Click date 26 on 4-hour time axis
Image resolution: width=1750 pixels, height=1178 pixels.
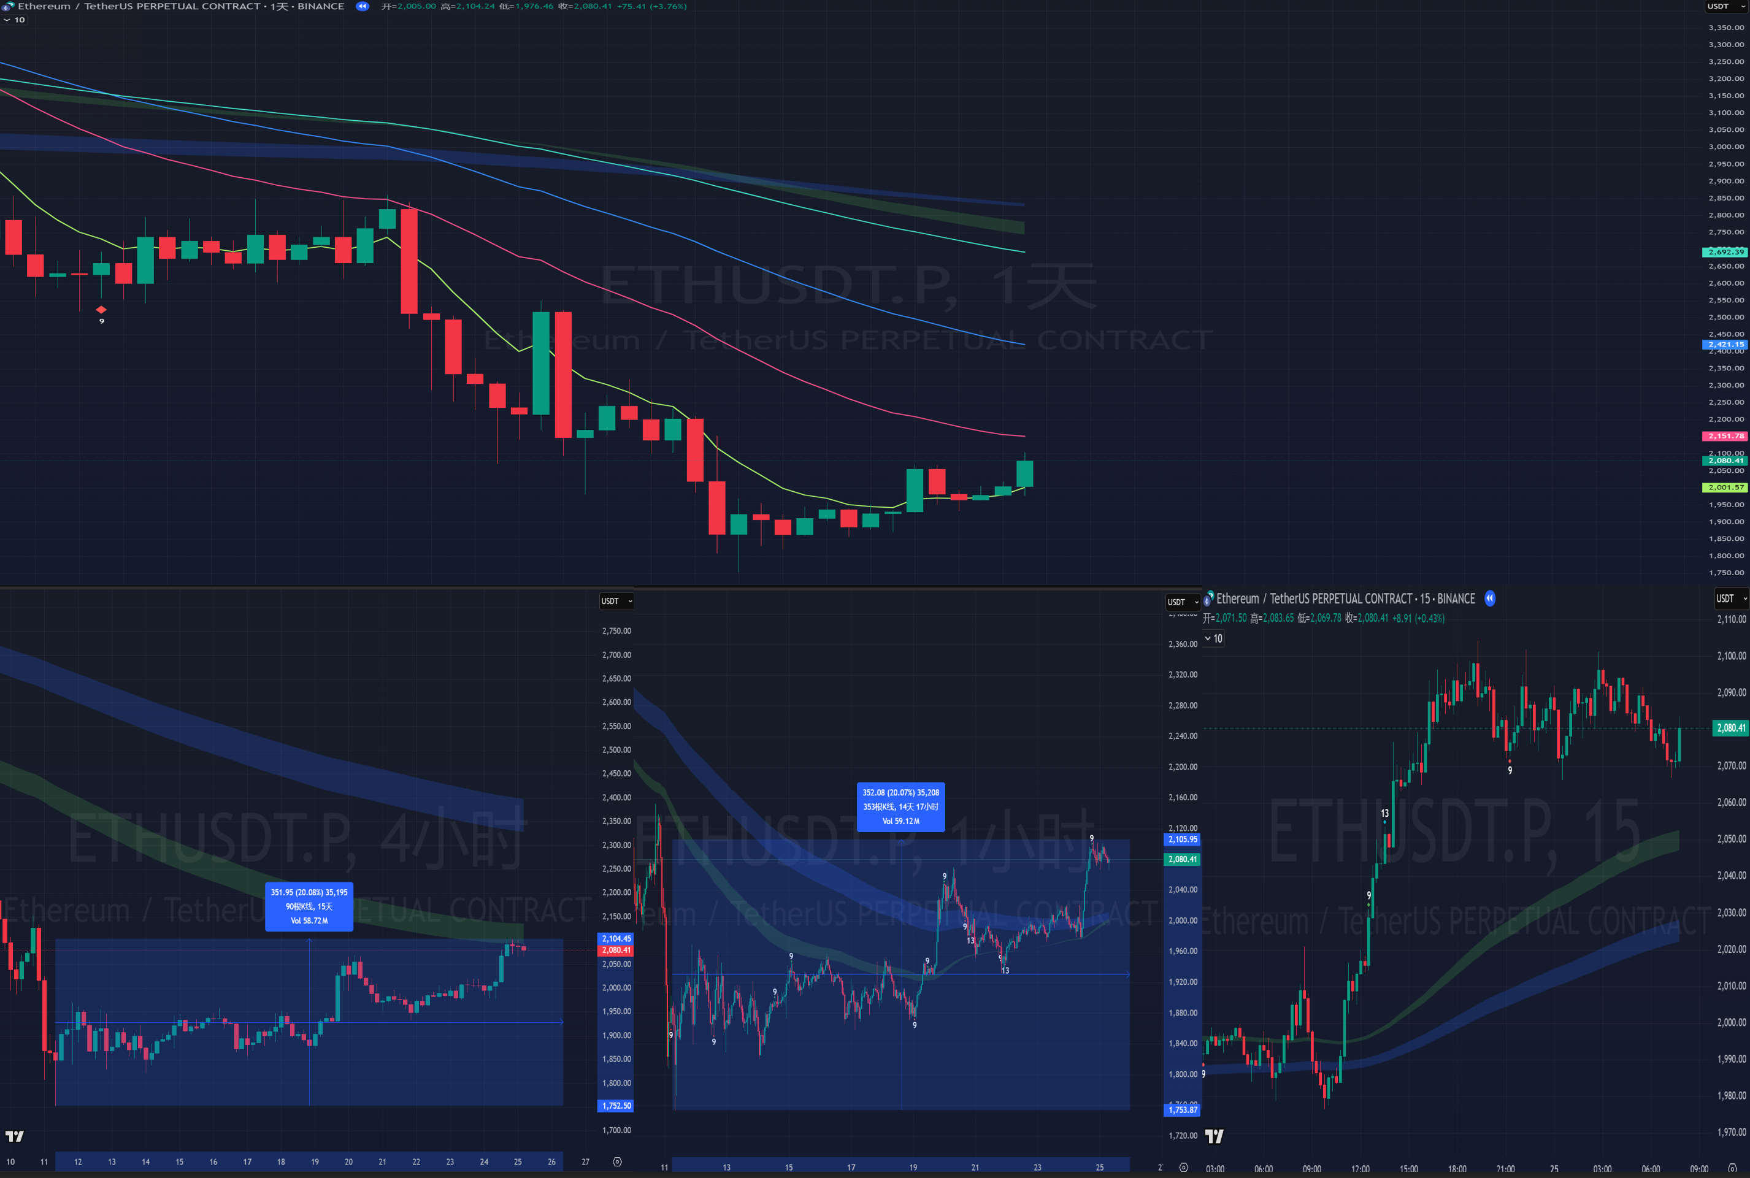click(551, 1161)
